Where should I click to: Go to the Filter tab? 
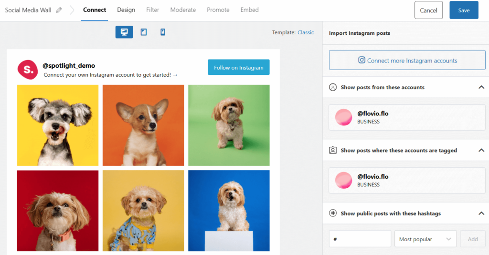152,10
